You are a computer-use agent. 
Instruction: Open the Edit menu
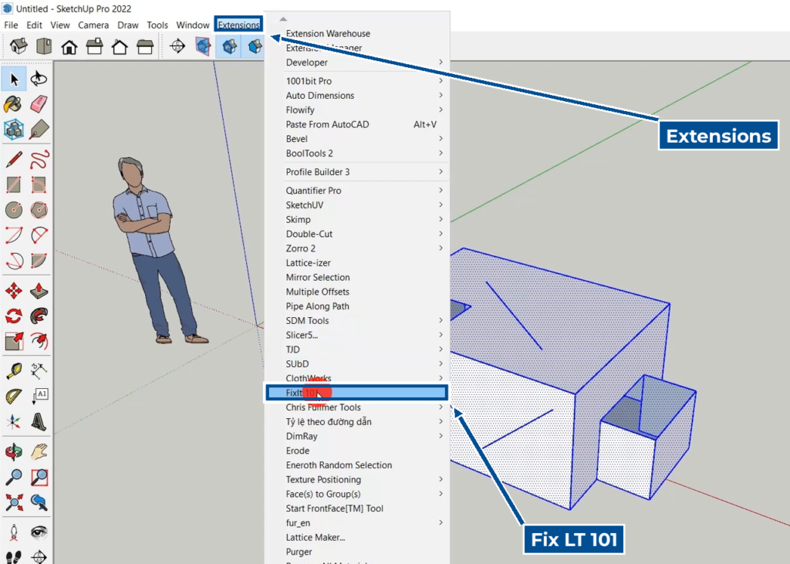pos(34,25)
